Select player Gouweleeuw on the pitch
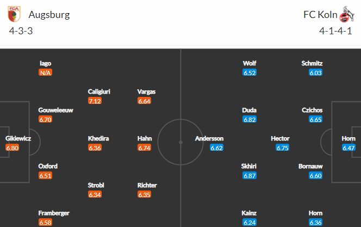This screenshot has height=227, width=361. tap(55, 110)
